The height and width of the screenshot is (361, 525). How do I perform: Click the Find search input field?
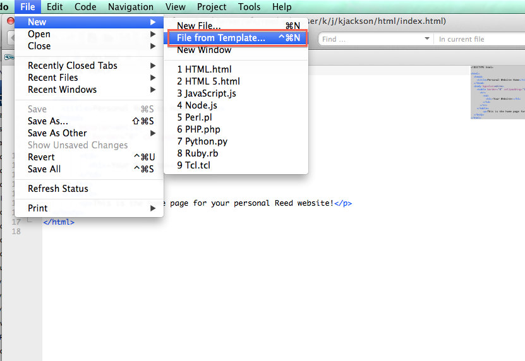(370, 39)
